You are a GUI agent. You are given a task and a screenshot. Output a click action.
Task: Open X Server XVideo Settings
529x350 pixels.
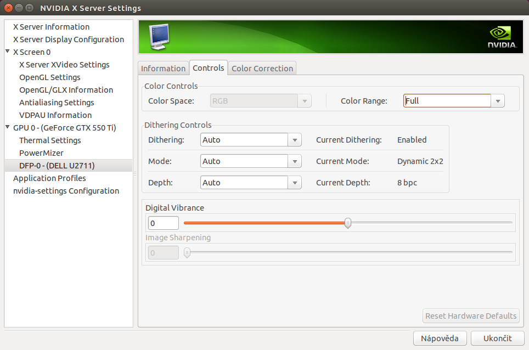coord(64,64)
